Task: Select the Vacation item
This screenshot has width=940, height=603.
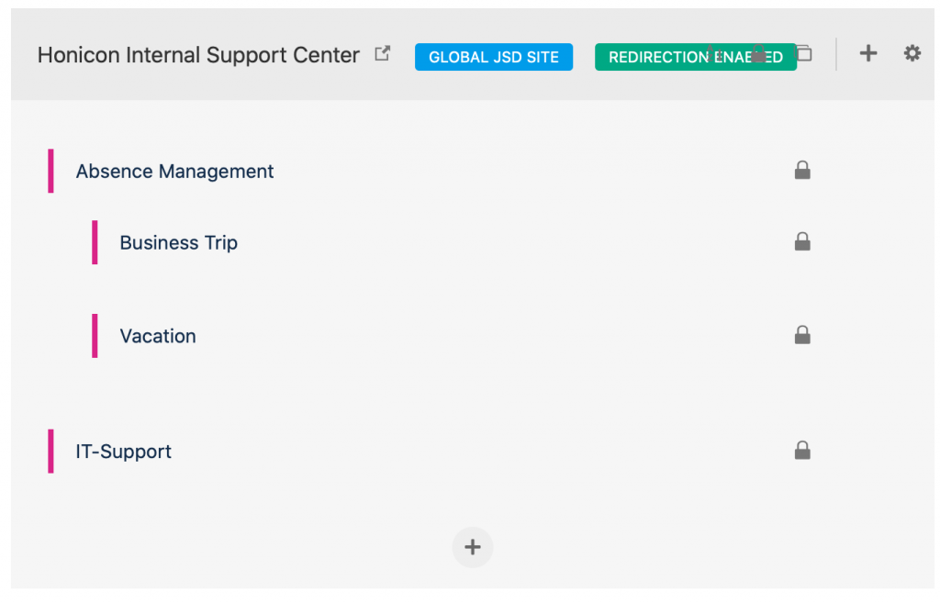Action: click(158, 336)
